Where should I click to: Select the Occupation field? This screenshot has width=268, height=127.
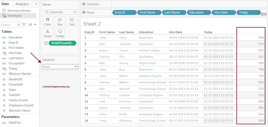[x=16, y=63]
